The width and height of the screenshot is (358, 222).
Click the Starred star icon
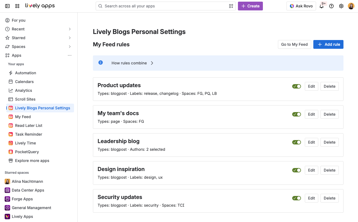(x=7, y=38)
